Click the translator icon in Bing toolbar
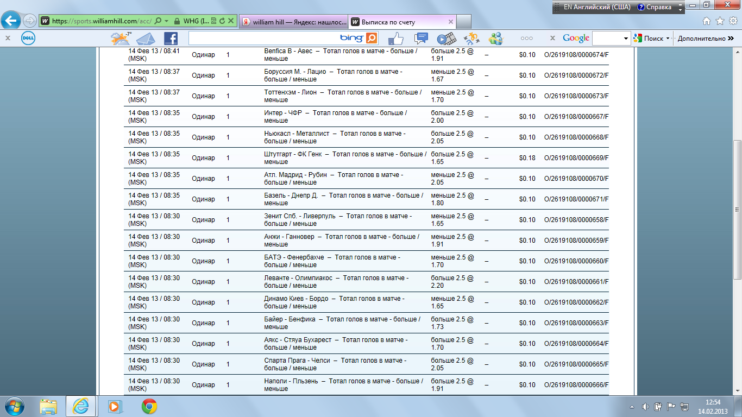 click(x=471, y=39)
